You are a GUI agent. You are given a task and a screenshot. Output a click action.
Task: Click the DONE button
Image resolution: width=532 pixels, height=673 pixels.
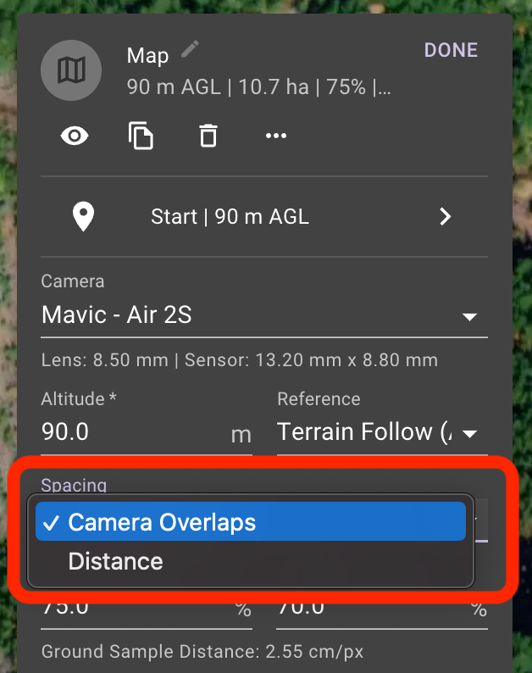(451, 50)
